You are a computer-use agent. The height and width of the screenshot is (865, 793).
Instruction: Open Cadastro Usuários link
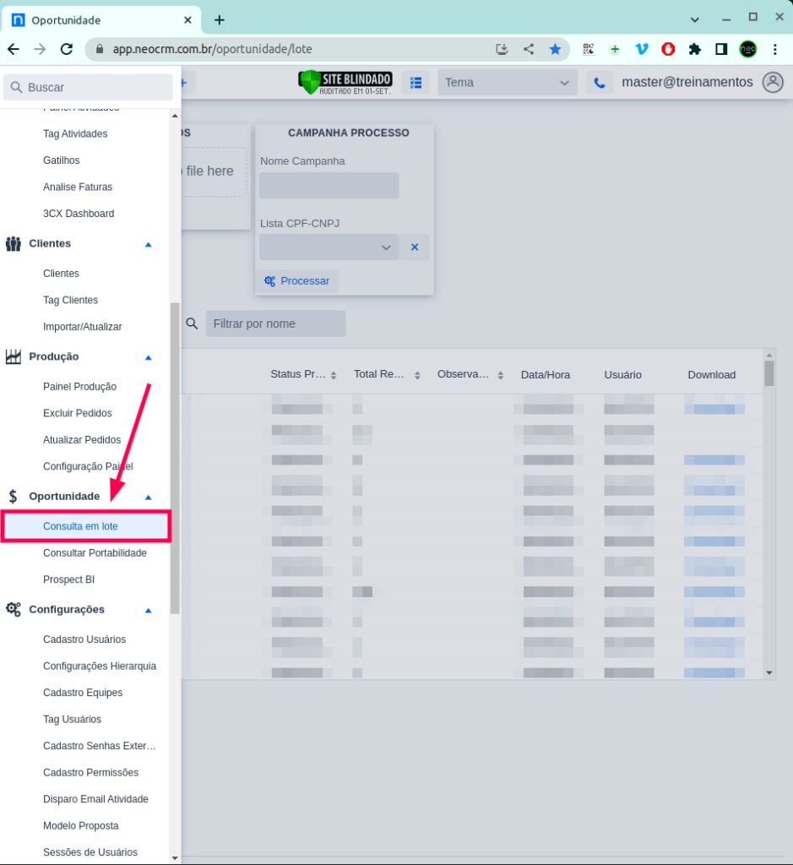(x=84, y=639)
